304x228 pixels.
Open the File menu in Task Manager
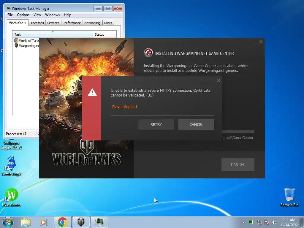(10, 15)
